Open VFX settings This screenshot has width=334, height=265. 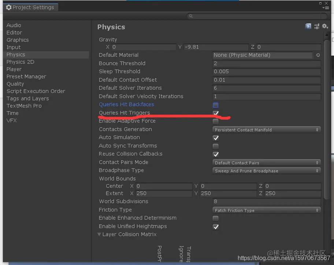click(12, 120)
